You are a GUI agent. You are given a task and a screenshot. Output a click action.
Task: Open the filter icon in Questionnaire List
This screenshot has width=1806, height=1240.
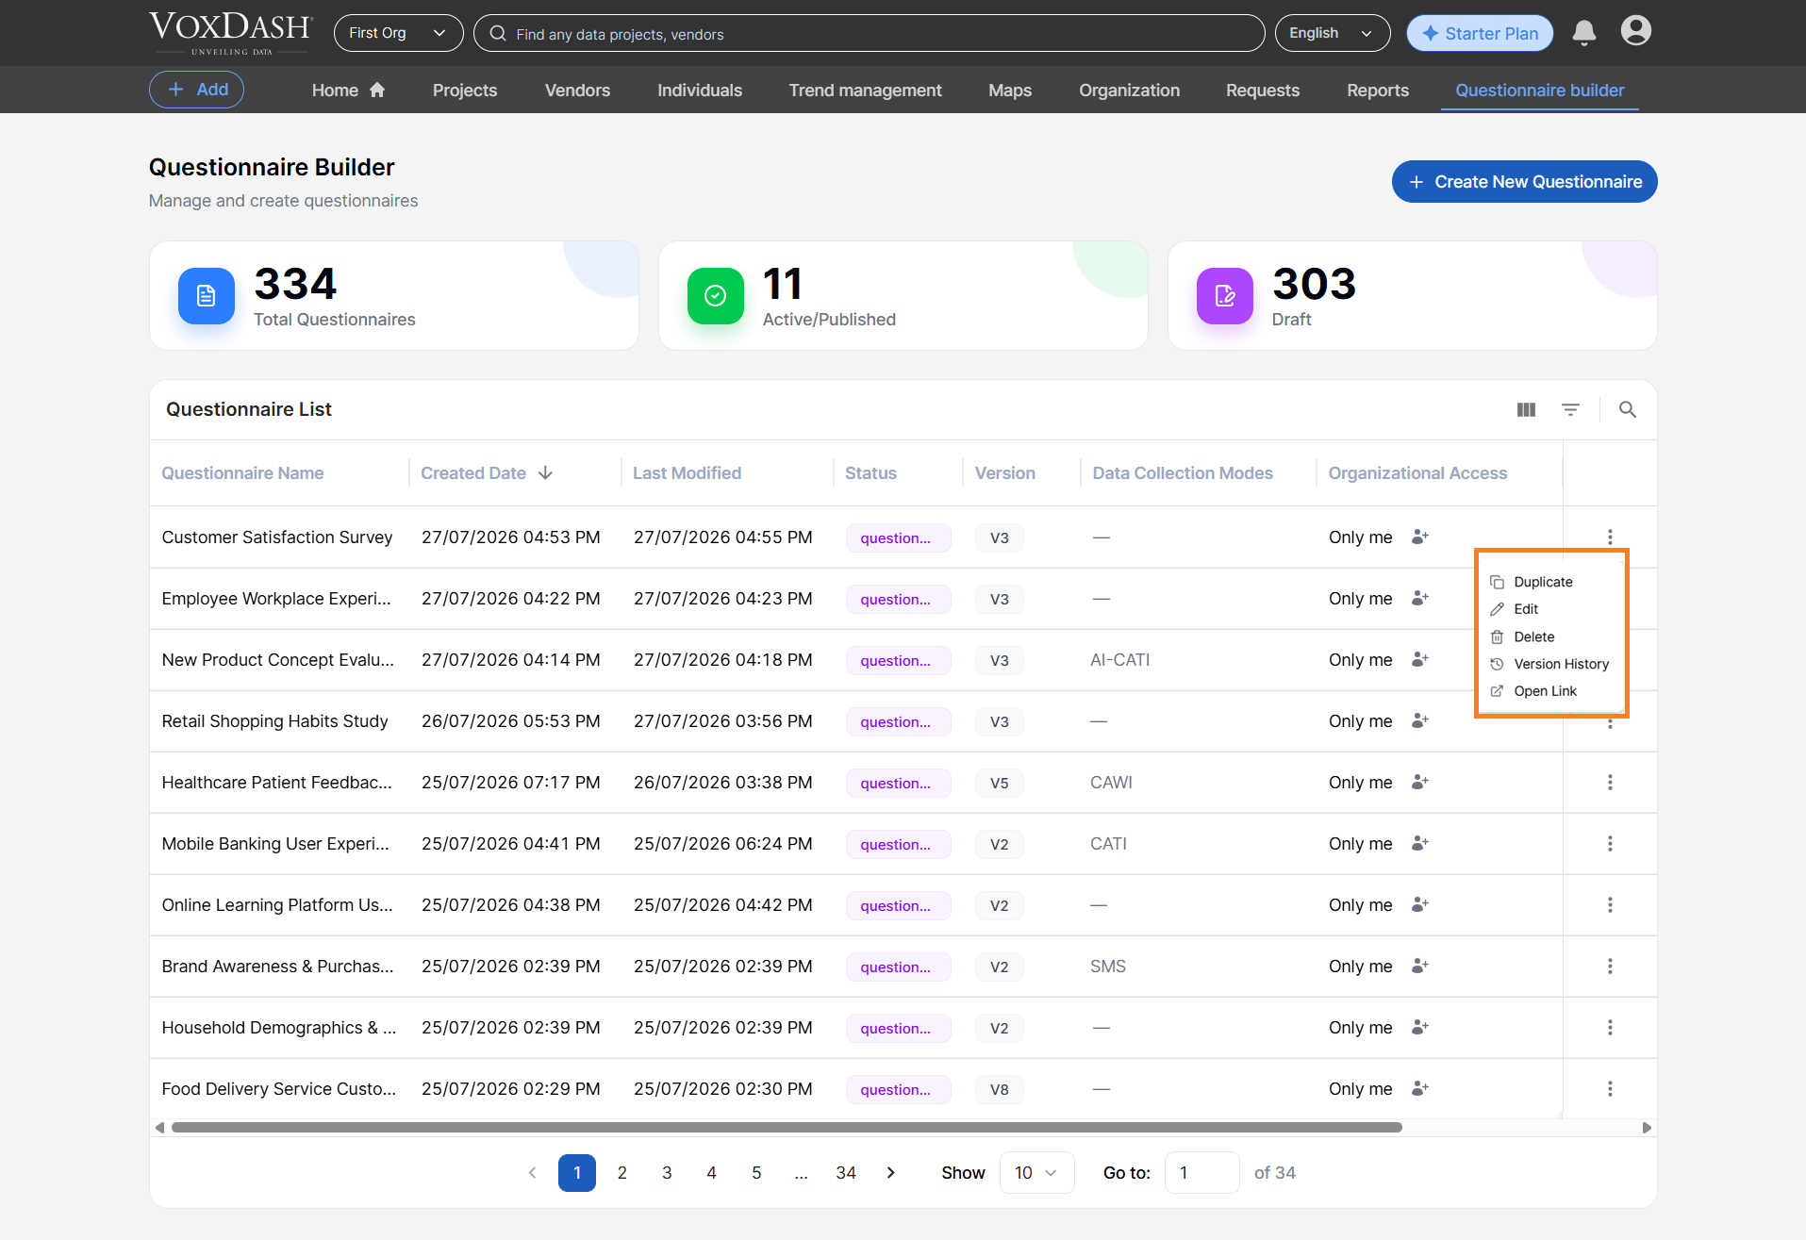pyautogui.click(x=1570, y=409)
